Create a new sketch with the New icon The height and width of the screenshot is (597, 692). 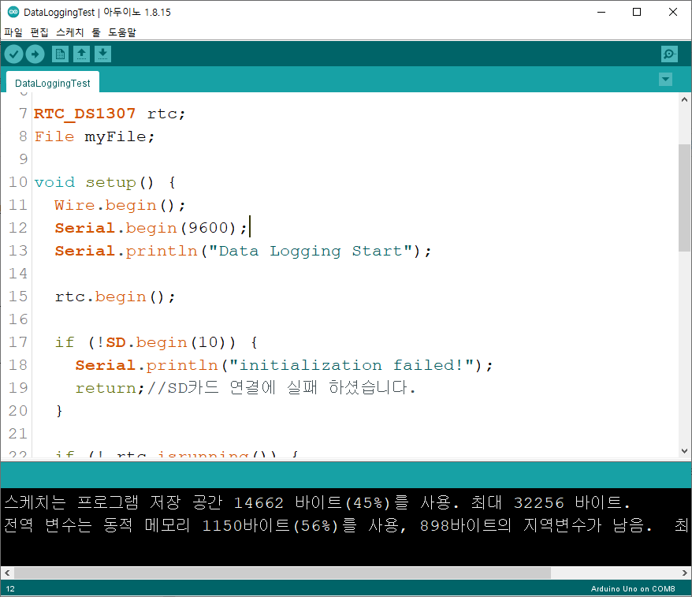point(60,54)
